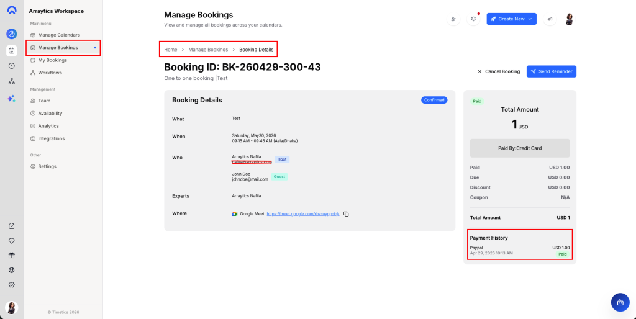Screen dimensions: 636x319
Task: Open the profile avatar menu in header
Action: (x=569, y=19)
